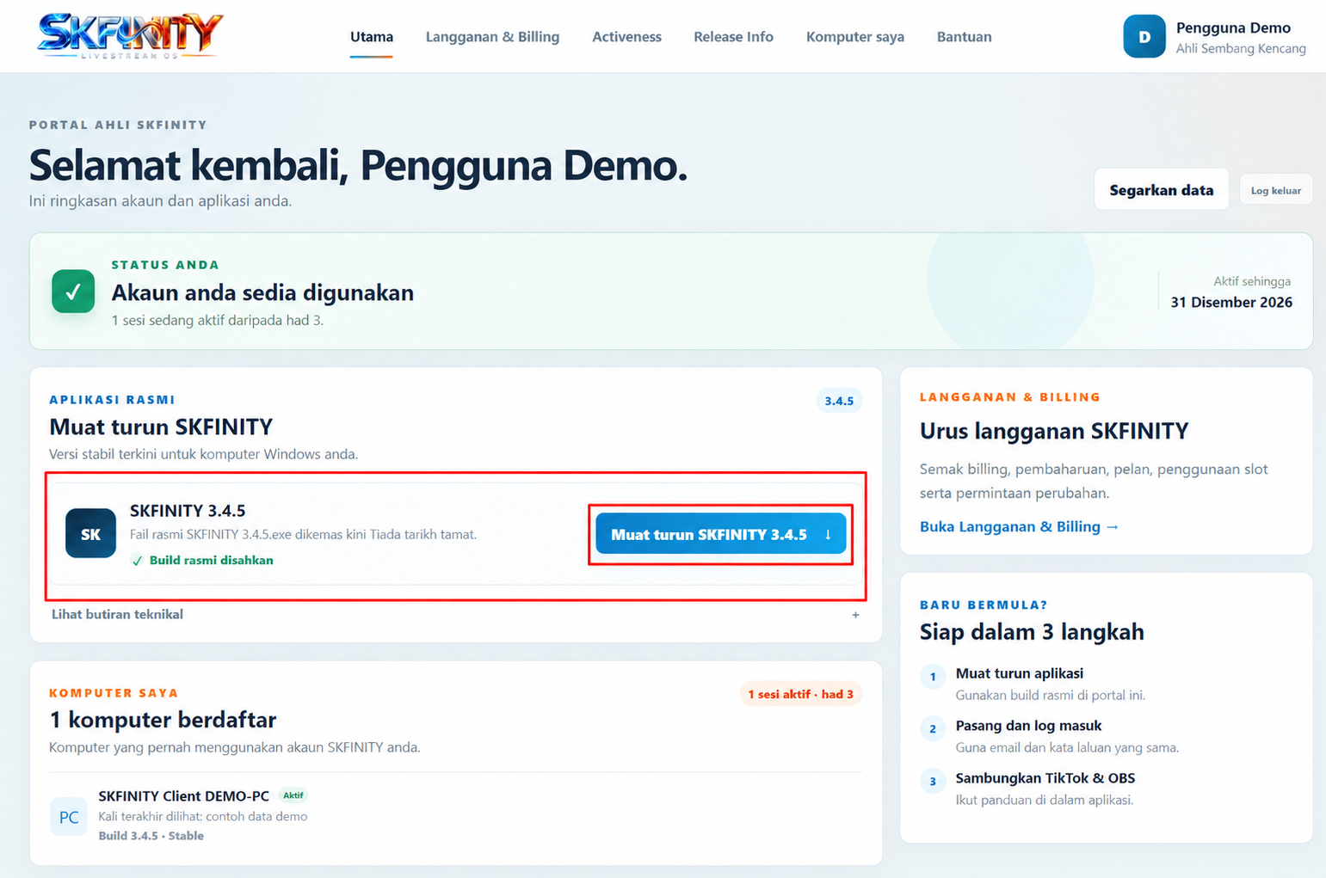Viewport: 1326px width, 878px height.
Task: Click Pasang dan log masuk step
Action: (x=1028, y=726)
